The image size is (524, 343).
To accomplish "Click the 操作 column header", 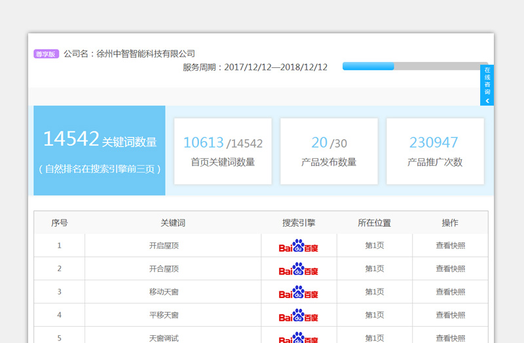I will click(450, 223).
